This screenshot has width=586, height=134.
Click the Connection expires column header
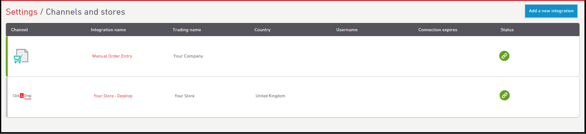[438, 30]
